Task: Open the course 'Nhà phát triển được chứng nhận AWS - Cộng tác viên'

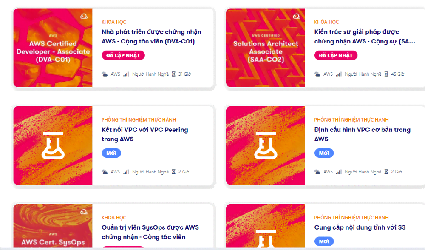Action: [x=151, y=37]
